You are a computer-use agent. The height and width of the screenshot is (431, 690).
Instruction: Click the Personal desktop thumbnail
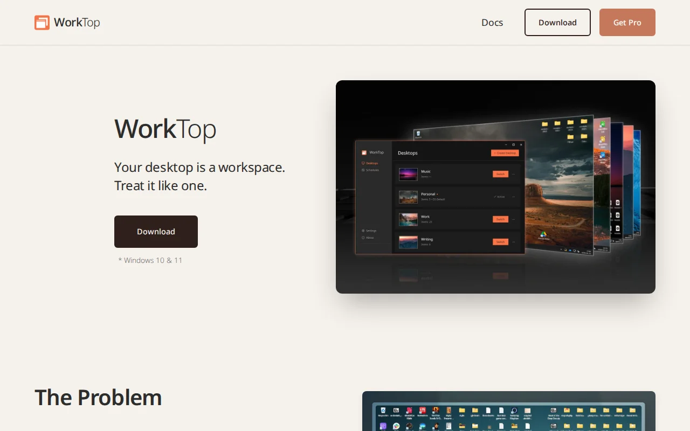(x=408, y=197)
